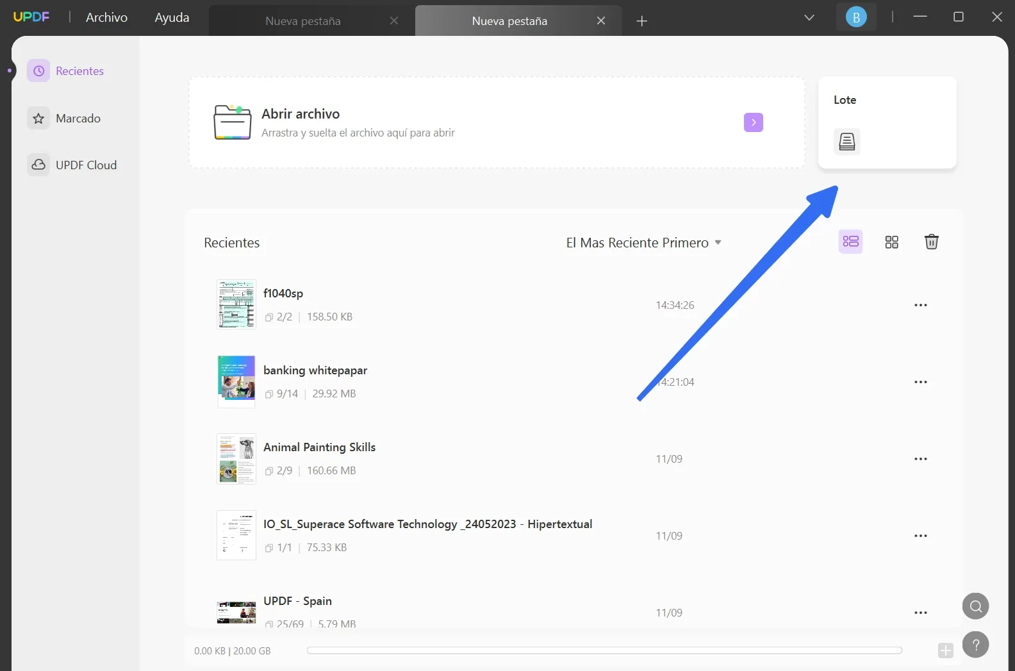Click page count 9/14 of banking whitepapar
The image size is (1015, 671).
click(287, 393)
